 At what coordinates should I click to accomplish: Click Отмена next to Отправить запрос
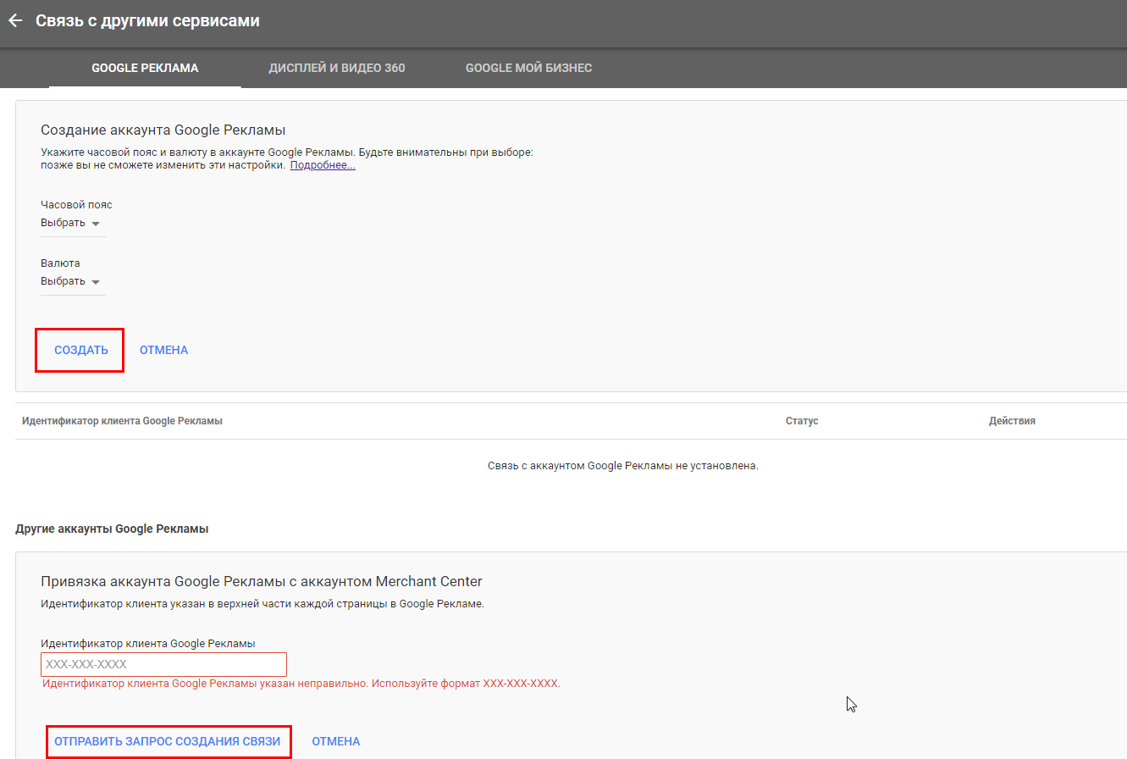coord(336,741)
